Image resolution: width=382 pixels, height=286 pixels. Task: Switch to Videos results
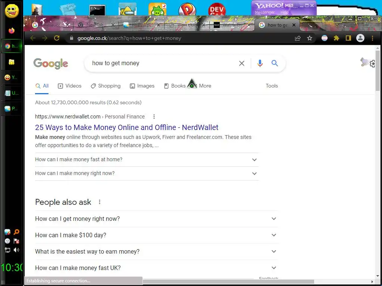70,86
